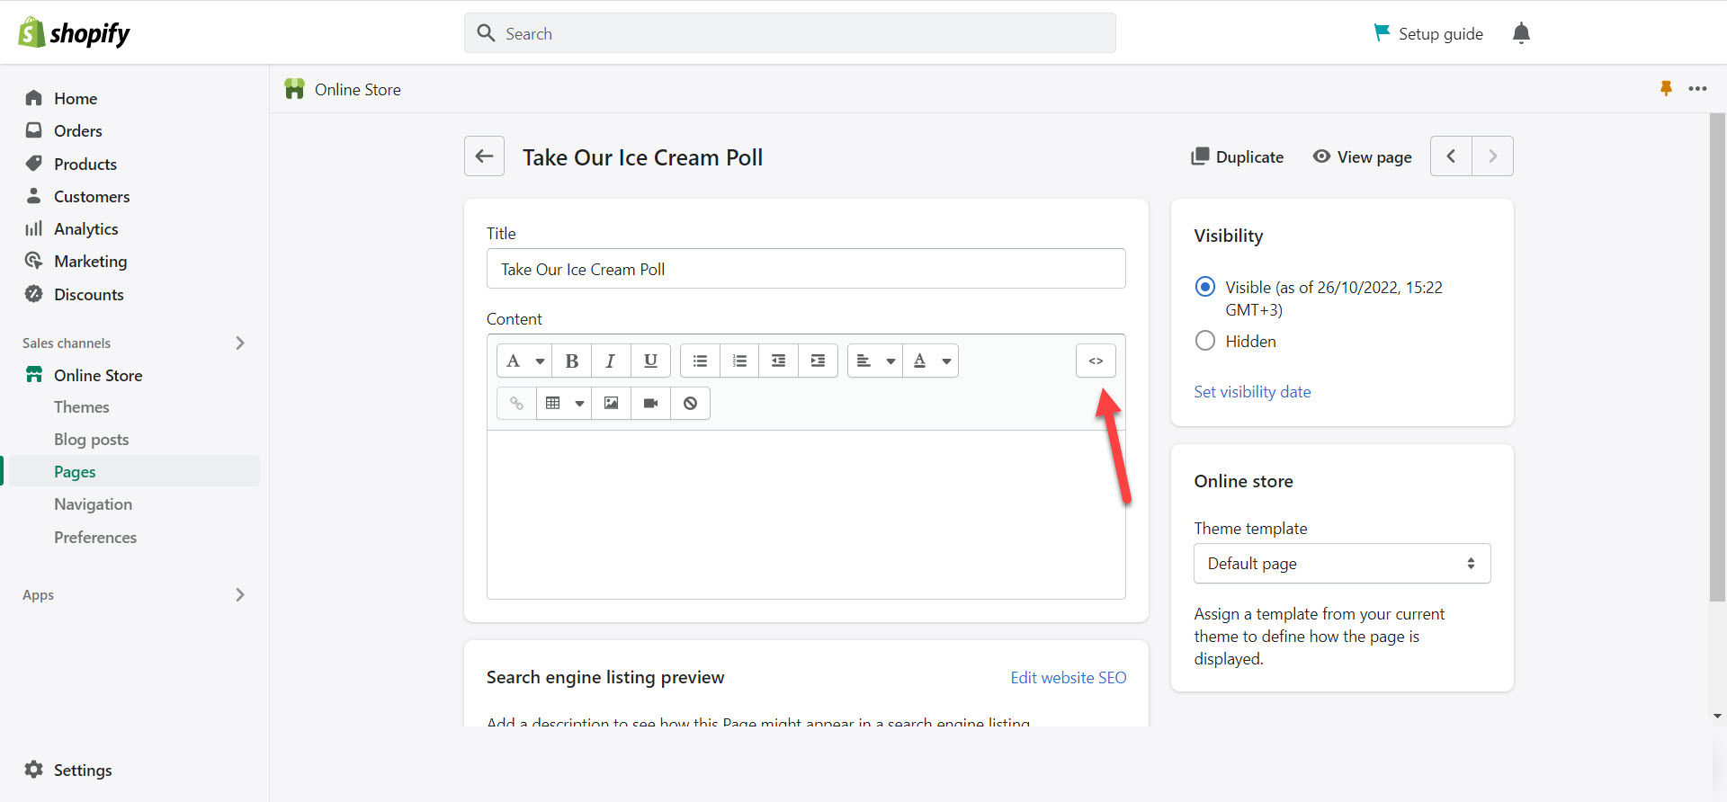Toggle bold text formatting
This screenshot has height=802, width=1727.
tap(571, 361)
